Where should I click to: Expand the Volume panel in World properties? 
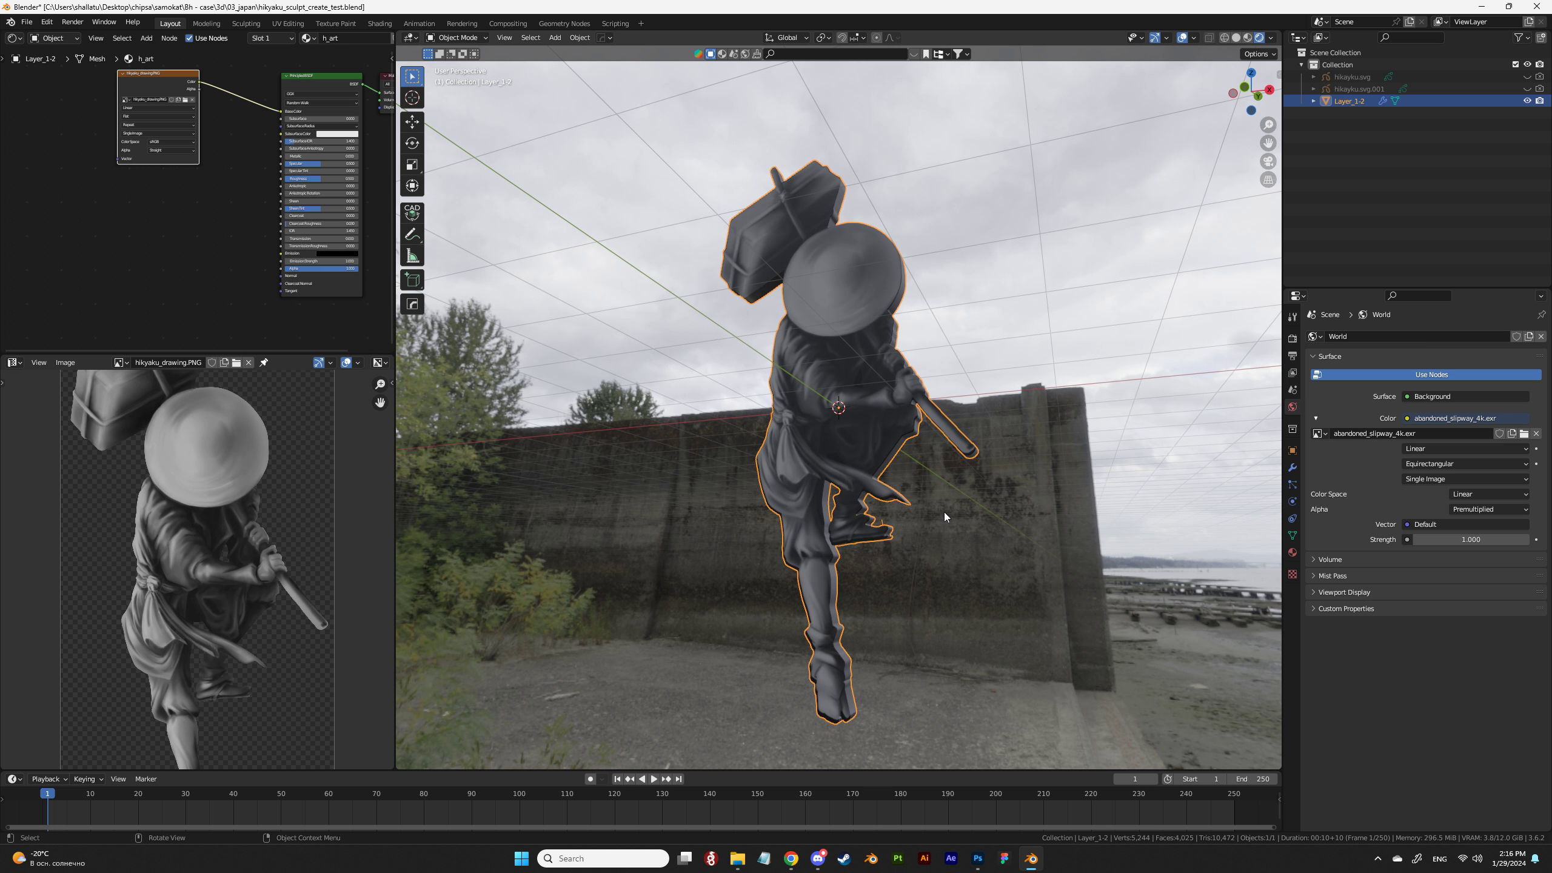(x=1330, y=559)
